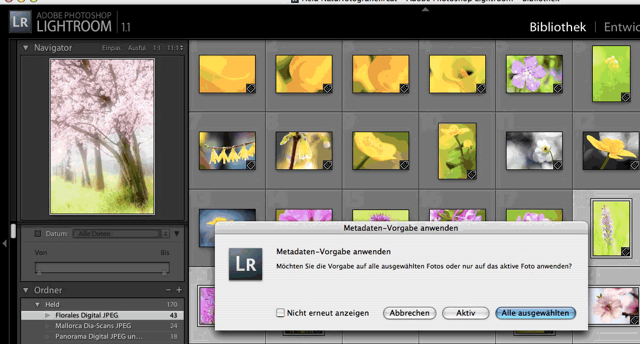Viewport: 640px width, 344px height.
Task: Toggle the triangle right of Datum dropdown
Action: (177, 234)
